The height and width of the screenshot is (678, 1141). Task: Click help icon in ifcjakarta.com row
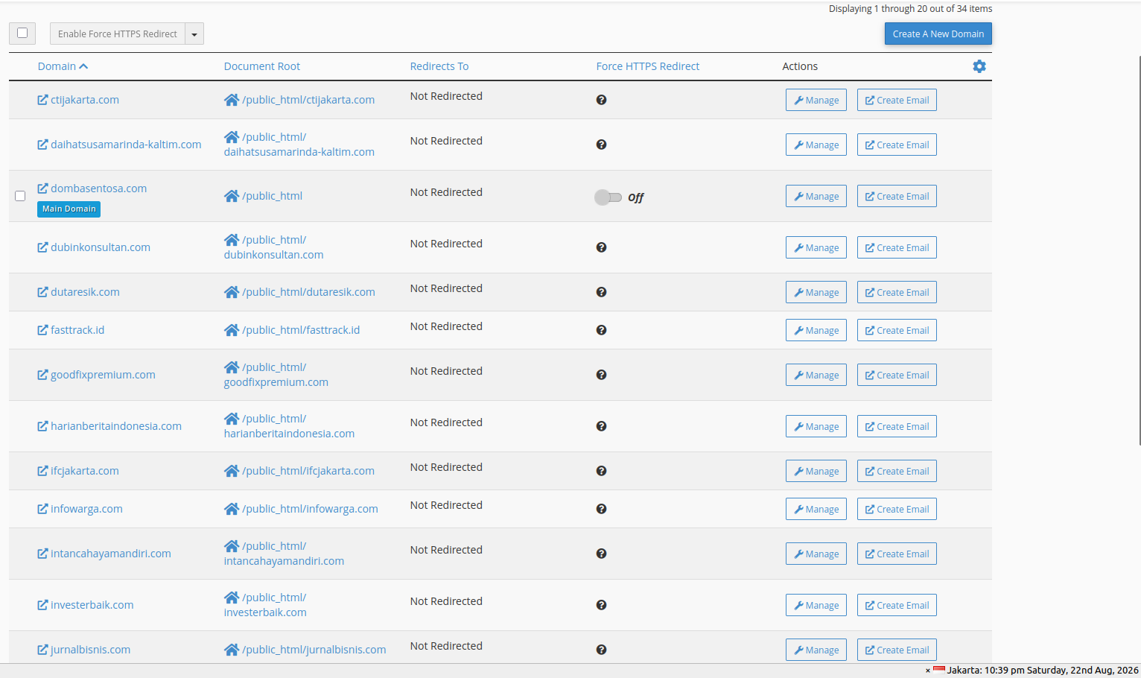click(601, 471)
